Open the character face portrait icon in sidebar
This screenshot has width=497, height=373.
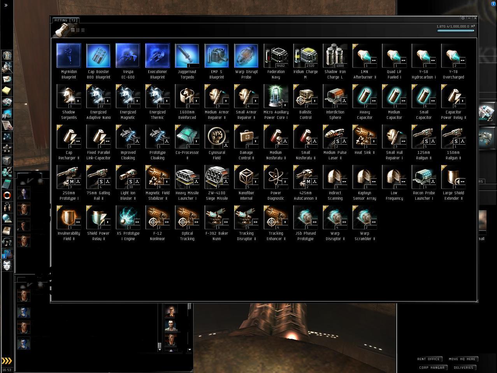point(7,265)
